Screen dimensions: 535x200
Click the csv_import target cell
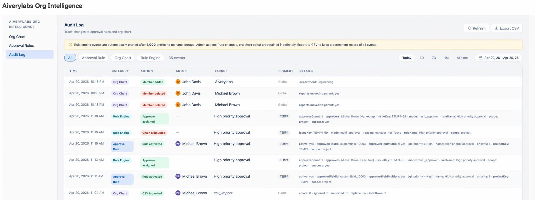point(223,193)
